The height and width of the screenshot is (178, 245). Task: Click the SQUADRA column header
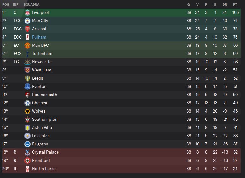pyautogui.click(x=31, y=5)
